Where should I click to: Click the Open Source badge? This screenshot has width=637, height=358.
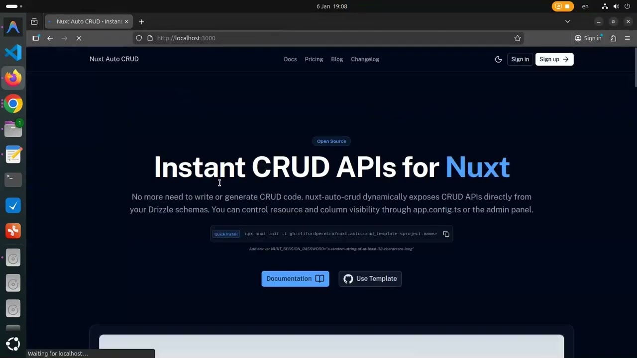[331, 141]
